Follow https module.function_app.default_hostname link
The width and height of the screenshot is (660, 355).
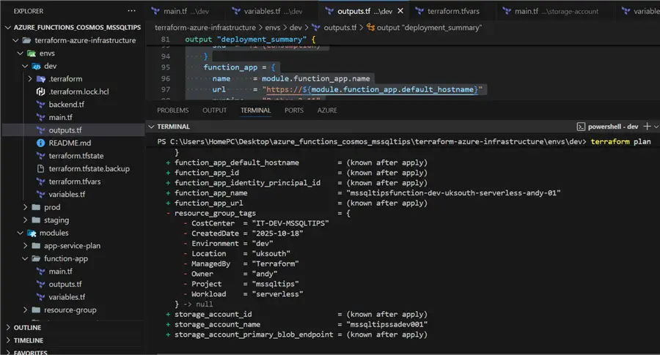pos(372,89)
